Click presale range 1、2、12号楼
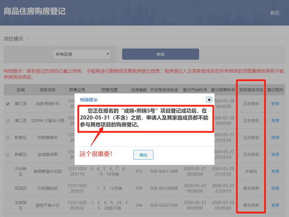 (x=109, y=188)
